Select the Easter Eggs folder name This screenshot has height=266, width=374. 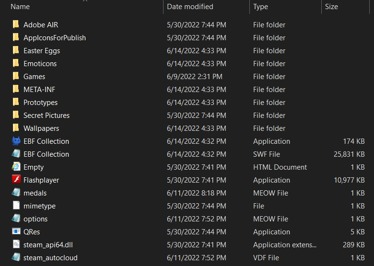point(42,50)
